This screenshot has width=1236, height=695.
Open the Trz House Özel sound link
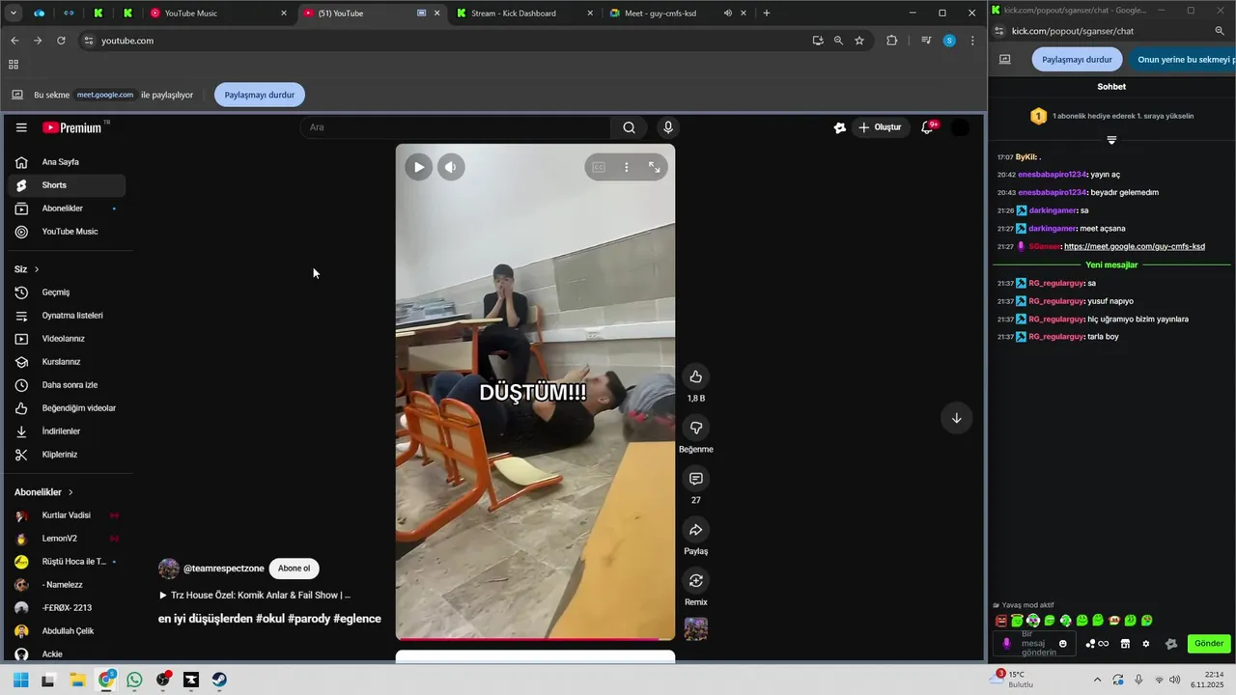point(255,596)
